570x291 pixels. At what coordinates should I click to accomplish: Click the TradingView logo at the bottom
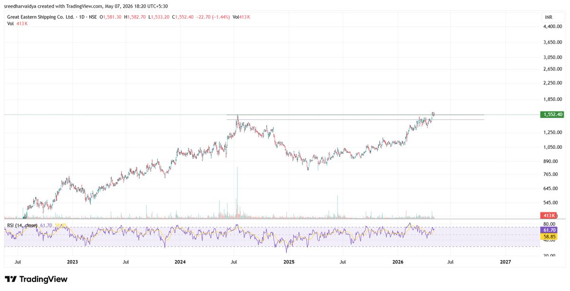point(36,279)
